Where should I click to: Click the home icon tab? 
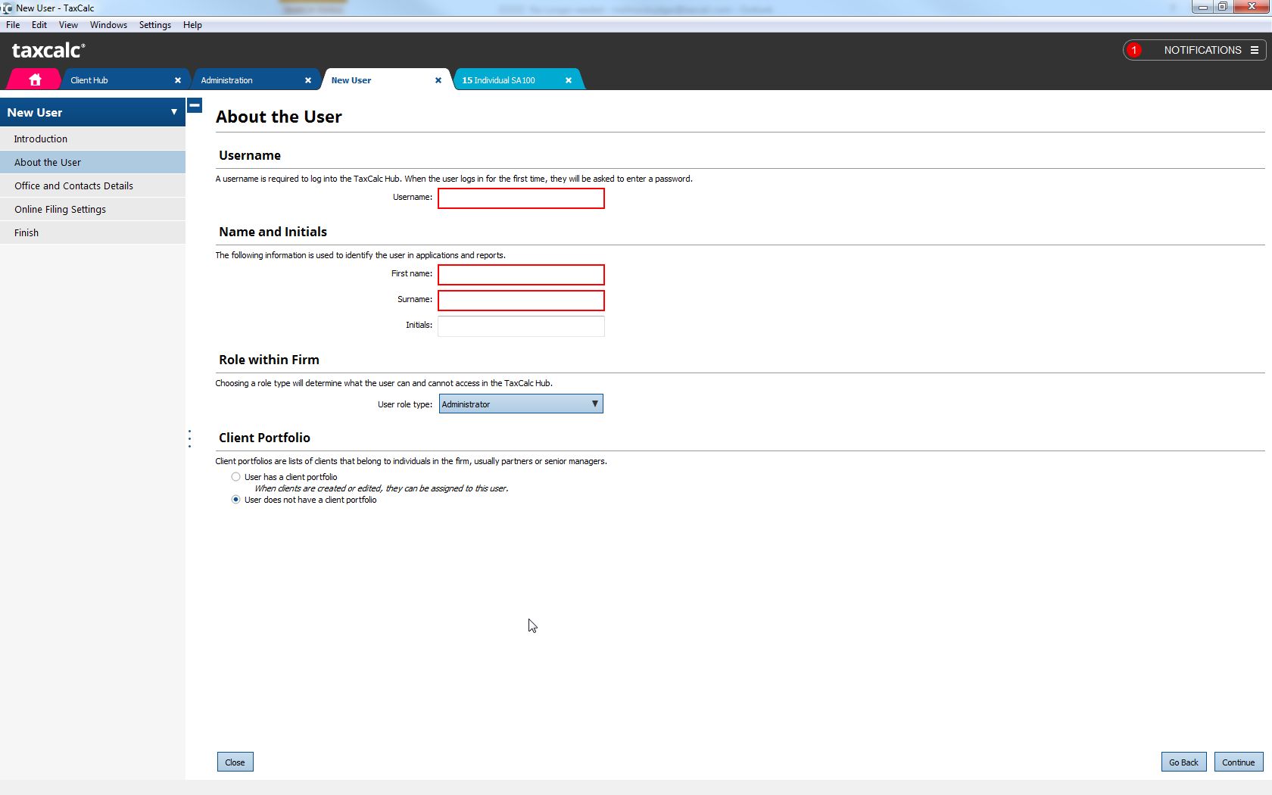(x=34, y=79)
